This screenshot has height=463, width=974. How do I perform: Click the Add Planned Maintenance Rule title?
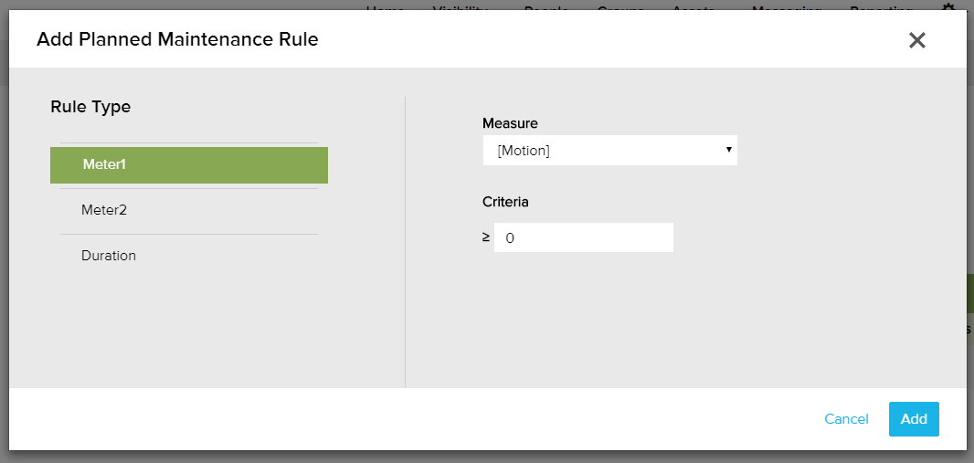click(177, 39)
